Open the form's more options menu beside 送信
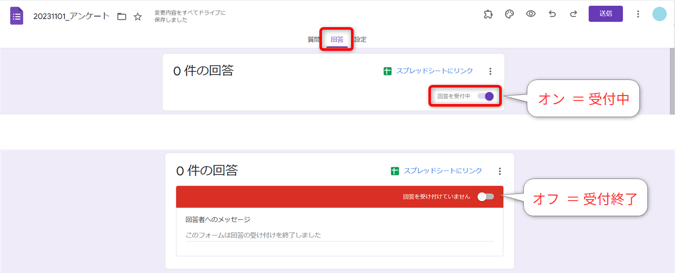This screenshot has width=675, height=273. (x=638, y=14)
